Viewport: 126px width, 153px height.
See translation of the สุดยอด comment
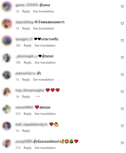tap(45, 114)
